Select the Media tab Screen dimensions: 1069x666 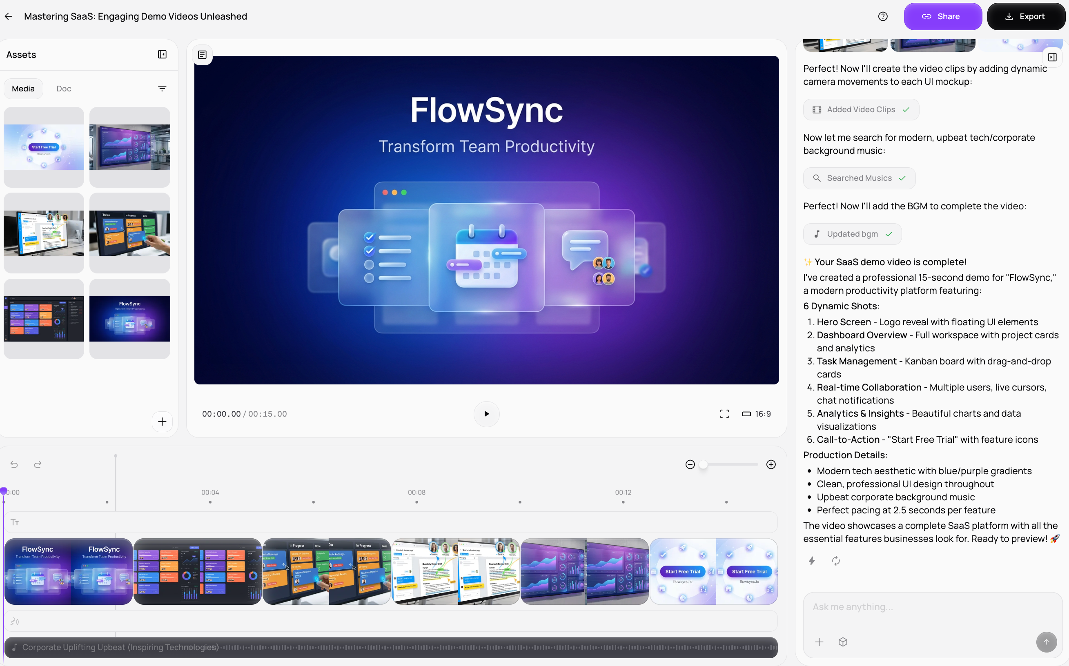click(23, 89)
